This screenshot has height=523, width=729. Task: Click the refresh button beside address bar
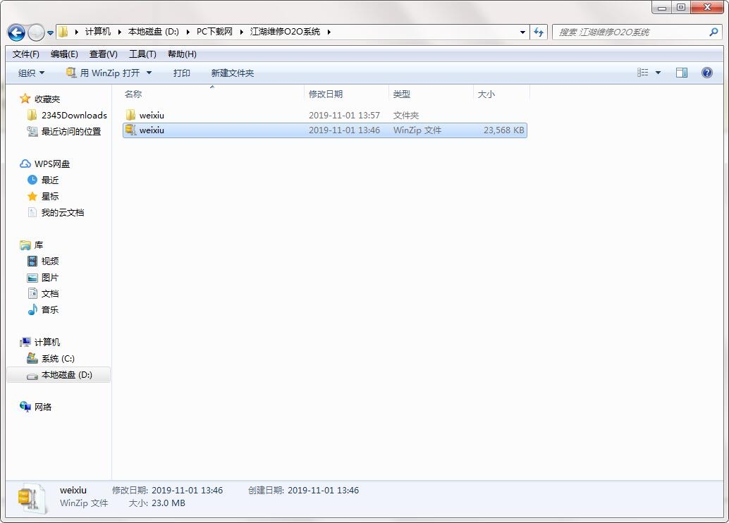(x=539, y=32)
